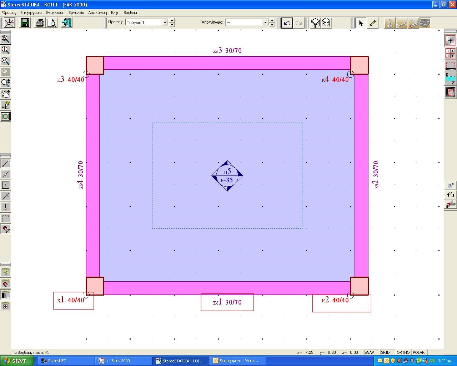Enable midpoint object snap
The width and height of the screenshot is (457, 366).
coord(5,174)
